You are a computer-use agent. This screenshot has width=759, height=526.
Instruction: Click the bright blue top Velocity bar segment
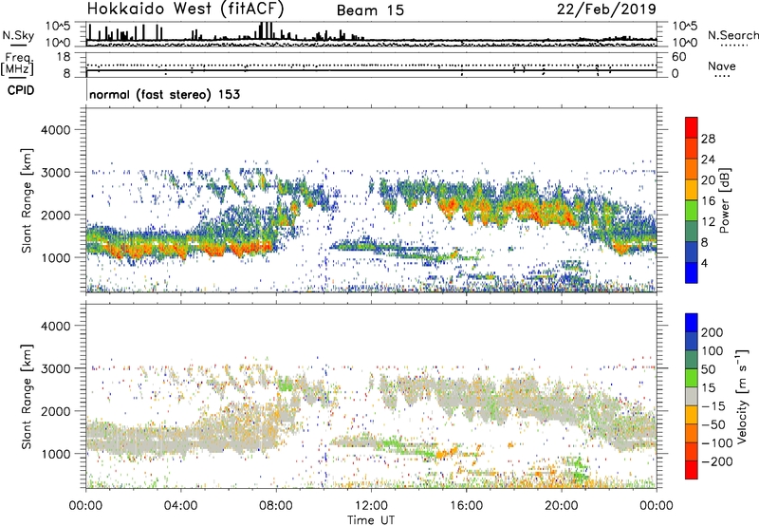(x=692, y=323)
